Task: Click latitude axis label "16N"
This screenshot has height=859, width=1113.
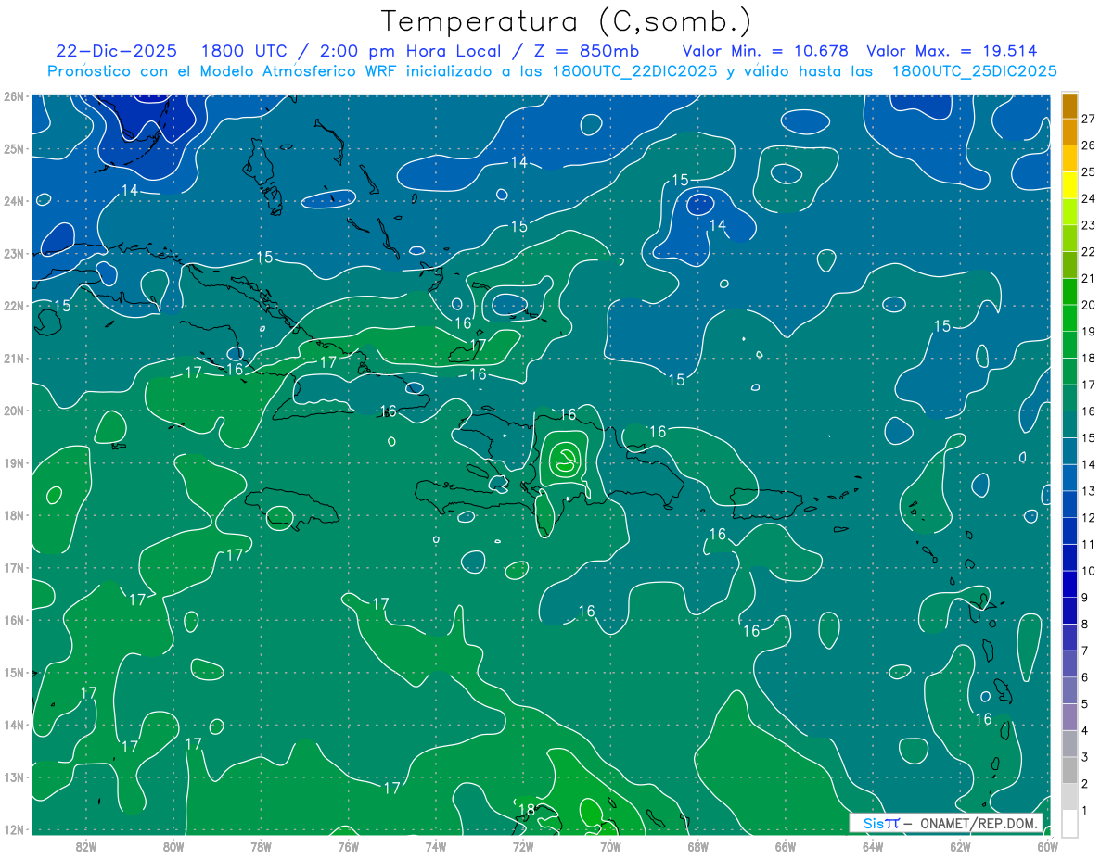Action: pos(14,620)
